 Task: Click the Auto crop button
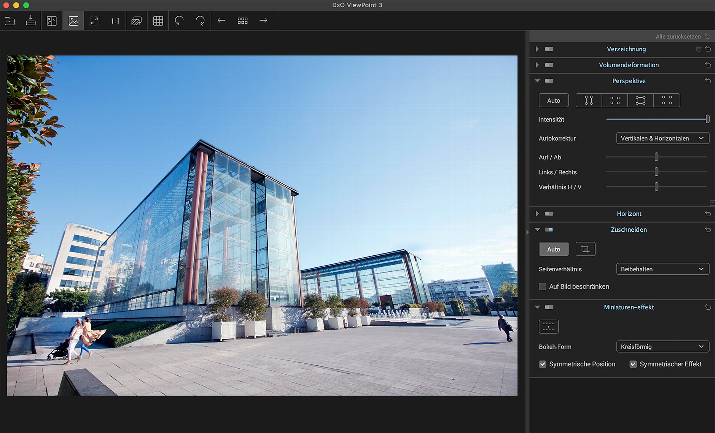553,249
